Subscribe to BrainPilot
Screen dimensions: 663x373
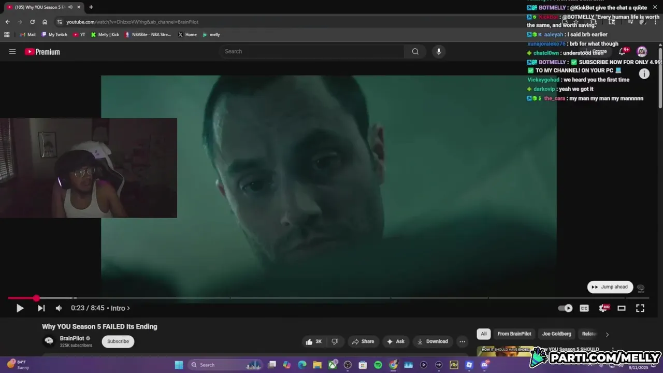pyautogui.click(x=118, y=341)
